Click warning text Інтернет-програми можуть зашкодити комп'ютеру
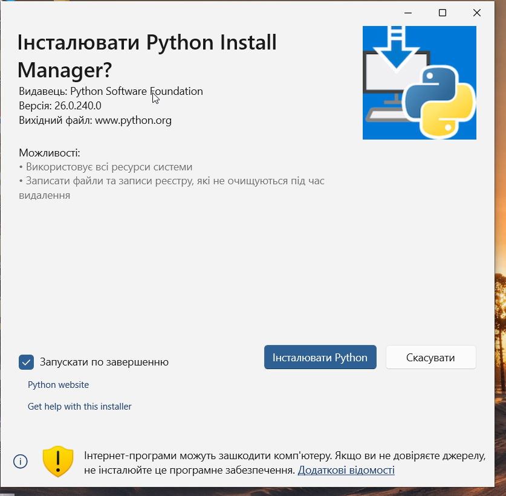This screenshot has height=496, width=506. [208, 456]
